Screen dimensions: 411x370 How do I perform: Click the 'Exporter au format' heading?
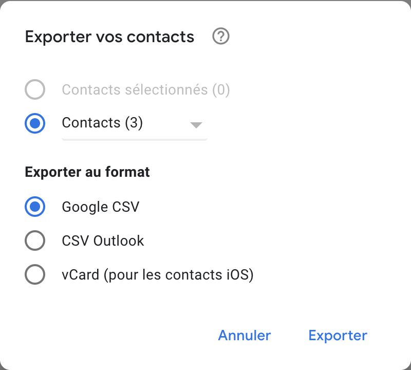87,172
